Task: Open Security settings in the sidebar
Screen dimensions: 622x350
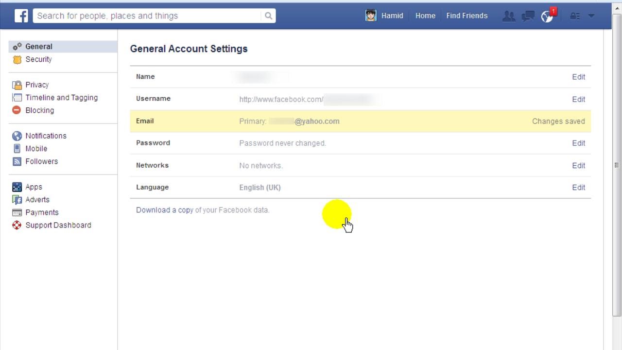Action: (x=38, y=59)
